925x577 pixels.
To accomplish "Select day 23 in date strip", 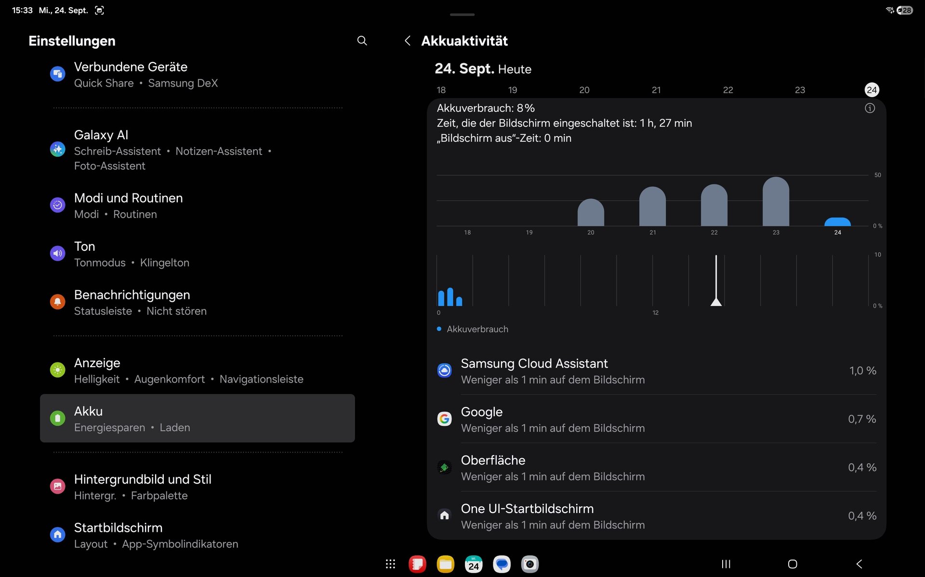I will point(800,90).
